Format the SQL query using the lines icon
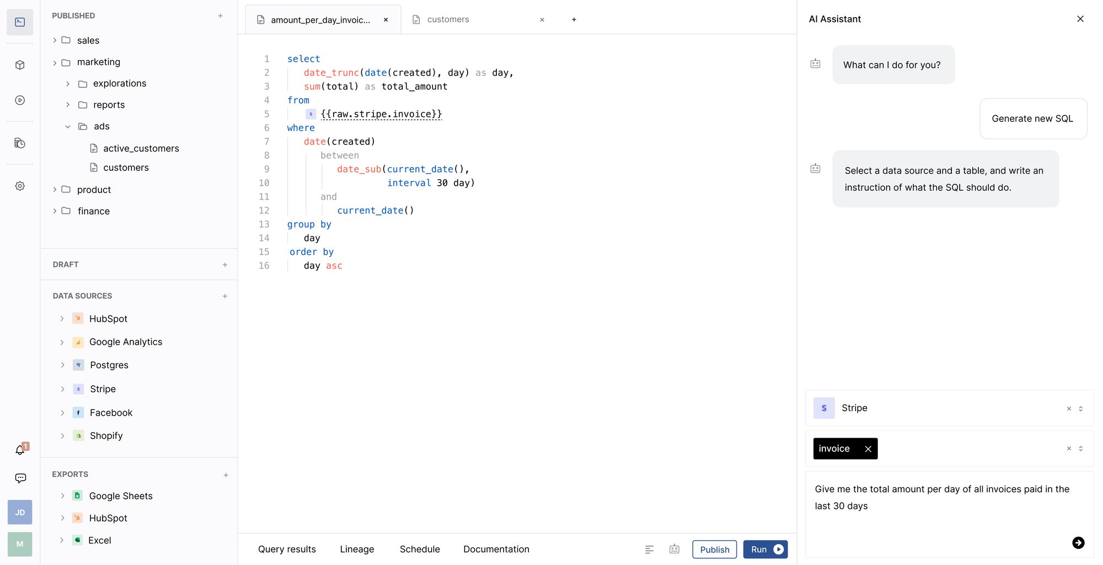1103x565 pixels. click(649, 549)
